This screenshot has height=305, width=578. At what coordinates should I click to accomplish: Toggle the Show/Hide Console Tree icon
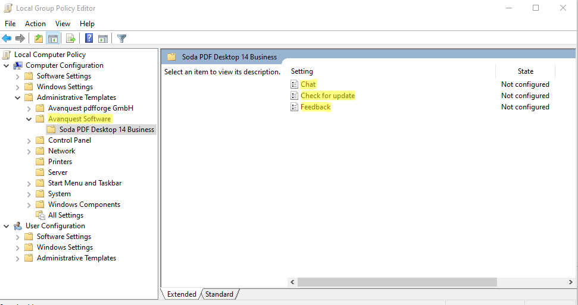click(53, 38)
